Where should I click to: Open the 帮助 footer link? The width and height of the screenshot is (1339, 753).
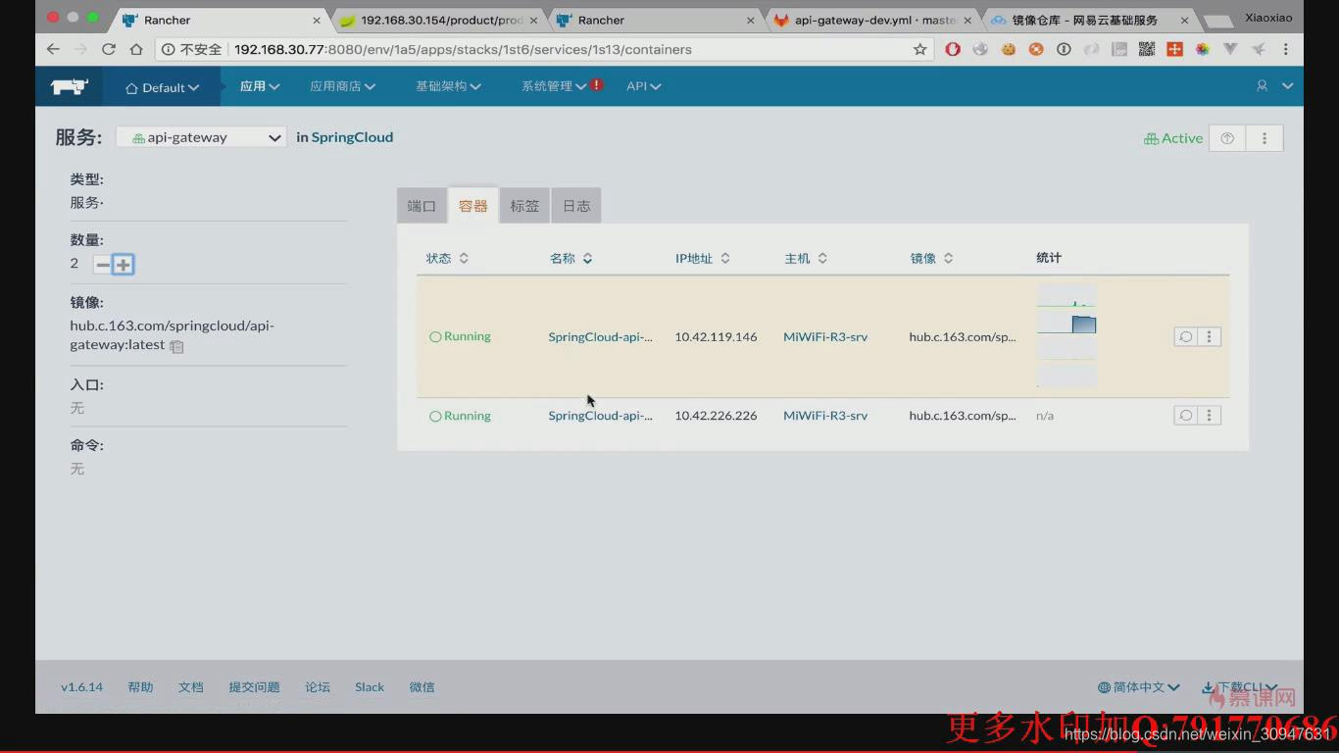[x=140, y=687]
